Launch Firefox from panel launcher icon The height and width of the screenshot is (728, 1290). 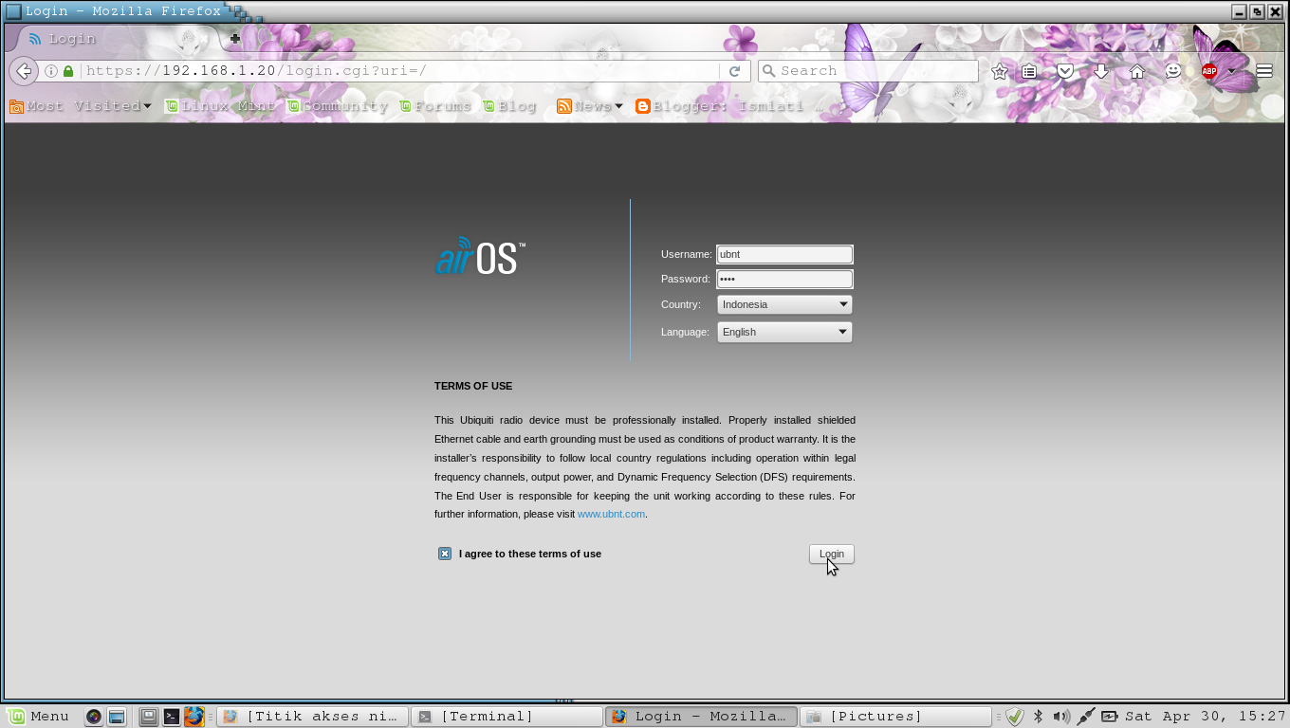(194, 717)
